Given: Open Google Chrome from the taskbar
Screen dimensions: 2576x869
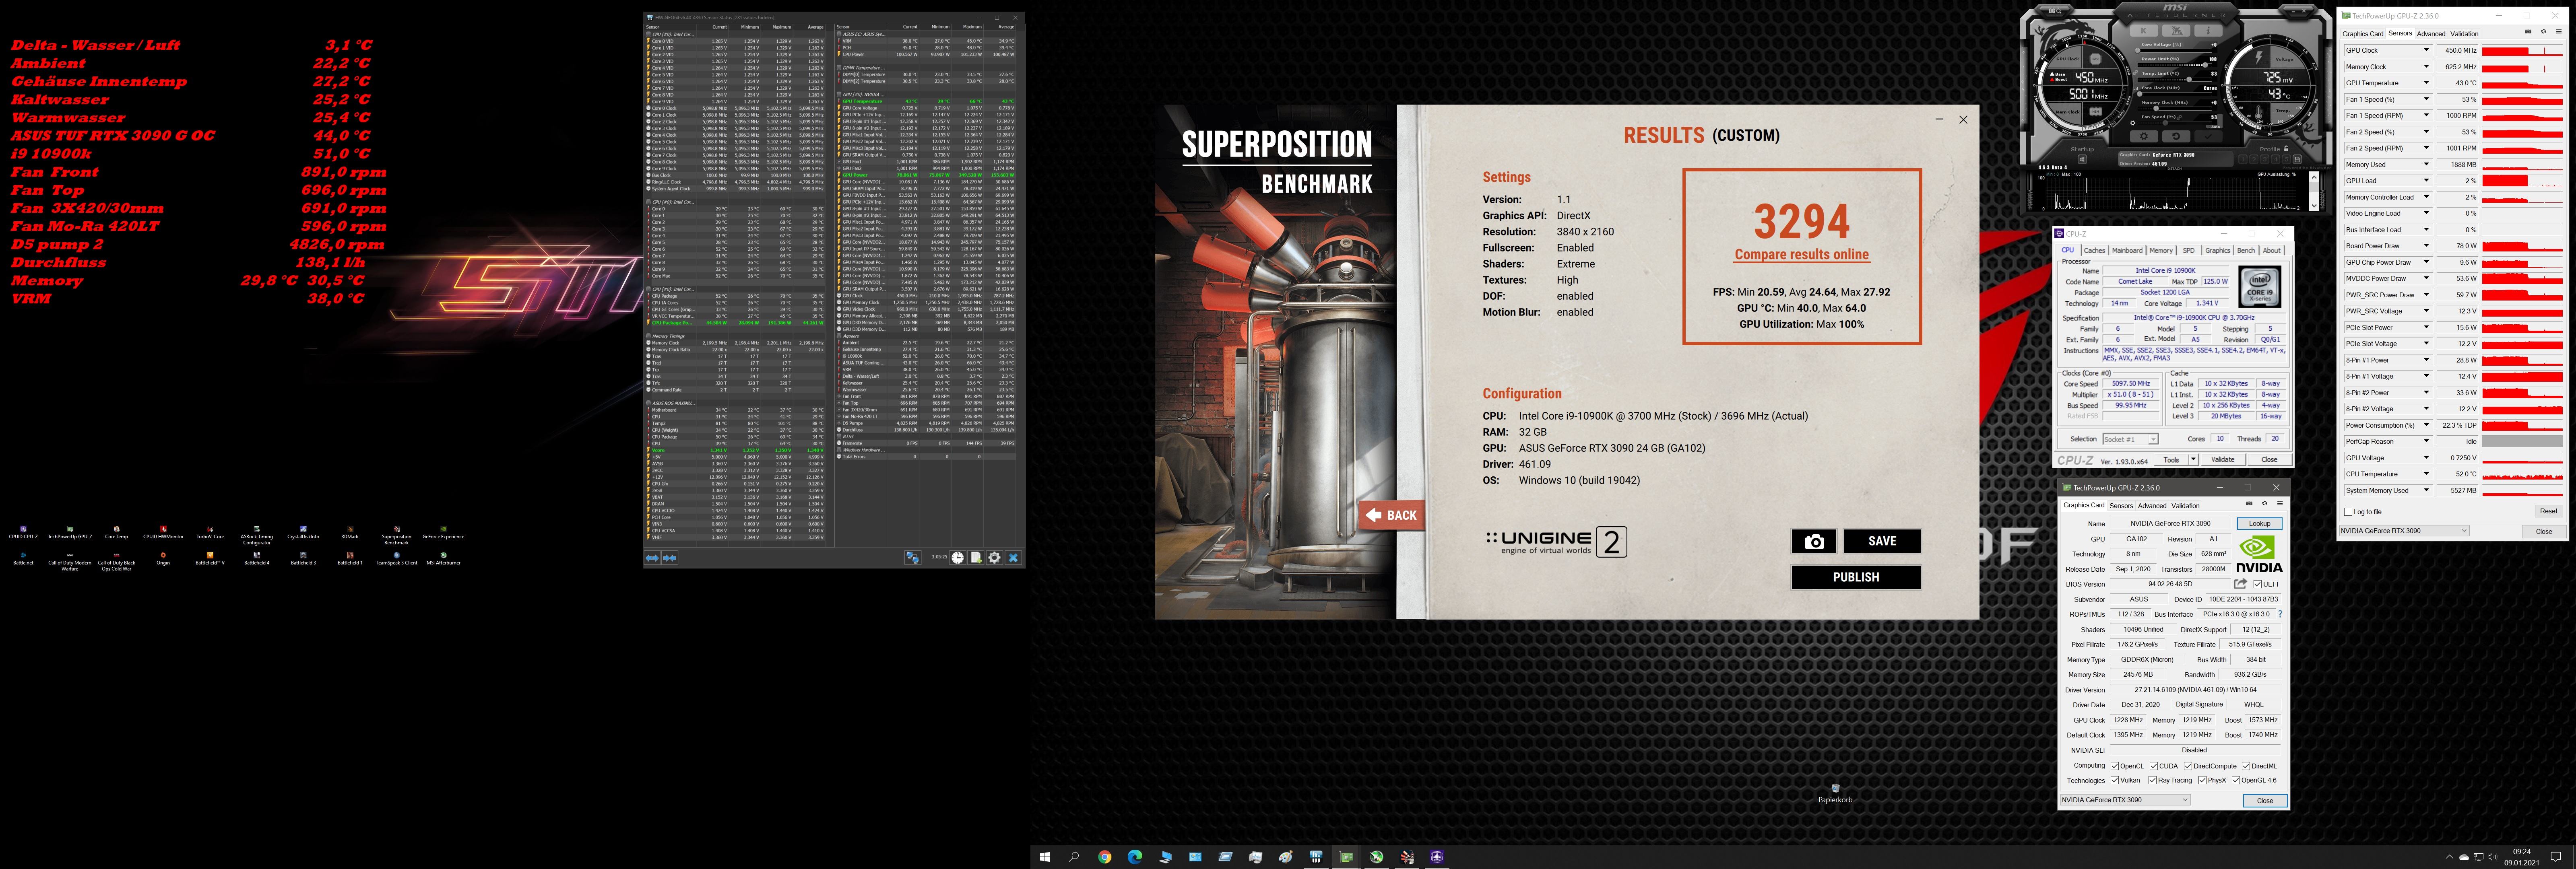Looking at the screenshot, I should point(1104,857).
